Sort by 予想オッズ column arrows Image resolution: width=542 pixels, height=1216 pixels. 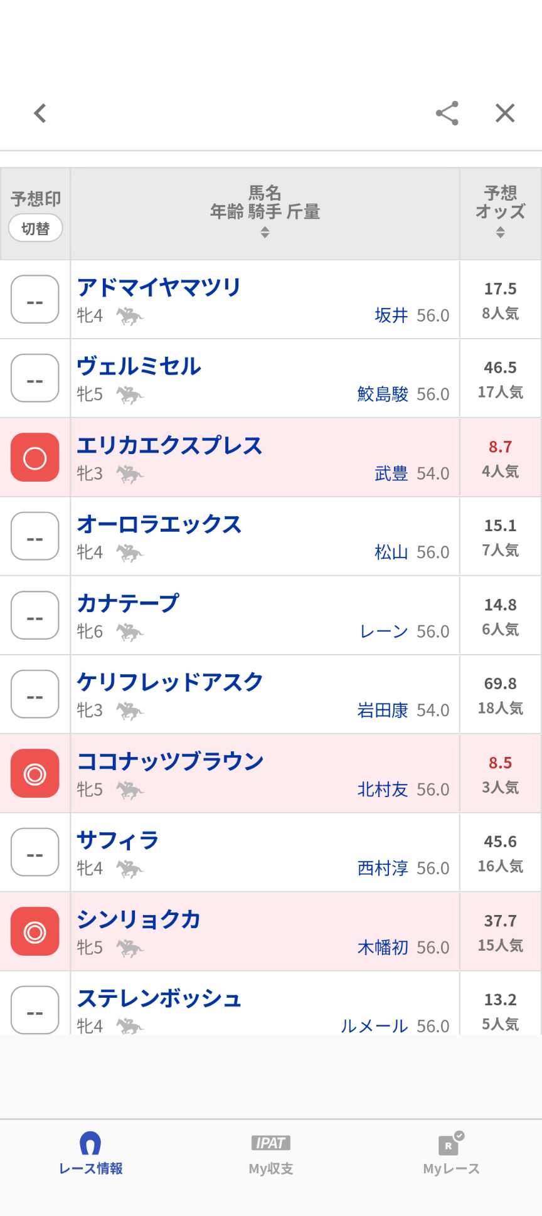tap(500, 233)
